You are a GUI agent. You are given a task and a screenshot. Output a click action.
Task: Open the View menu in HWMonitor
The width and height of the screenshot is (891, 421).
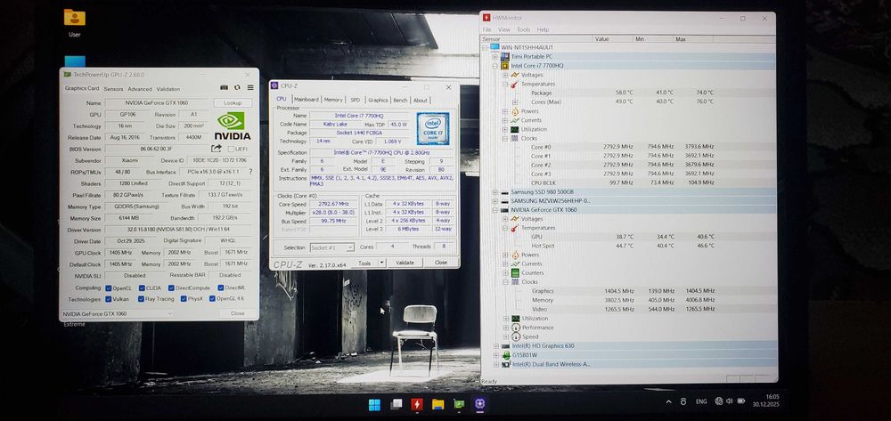(504, 29)
